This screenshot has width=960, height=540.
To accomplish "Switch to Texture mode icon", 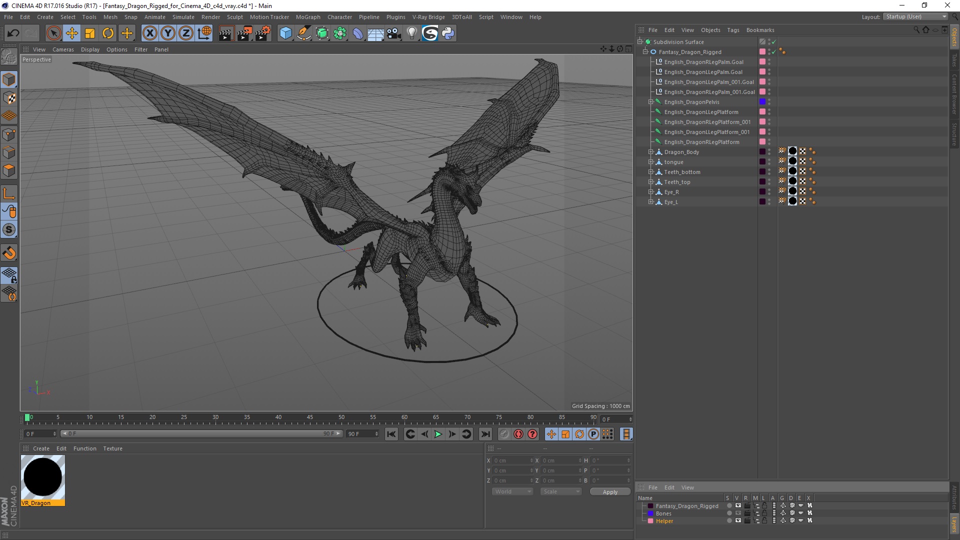I will (9, 98).
